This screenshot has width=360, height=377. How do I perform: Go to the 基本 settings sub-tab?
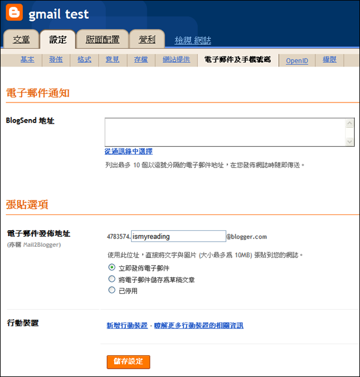pyautogui.click(x=27, y=59)
